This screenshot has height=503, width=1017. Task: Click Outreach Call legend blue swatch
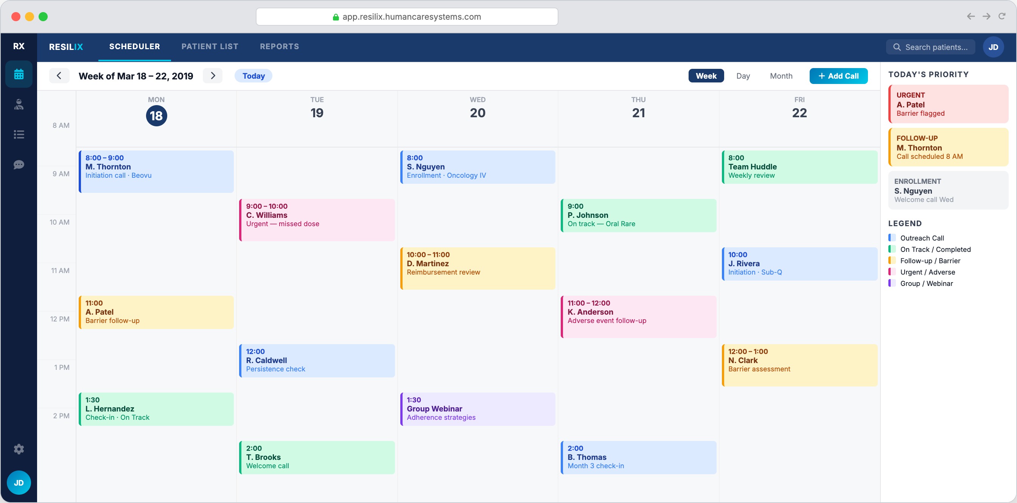(x=891, y=238)
